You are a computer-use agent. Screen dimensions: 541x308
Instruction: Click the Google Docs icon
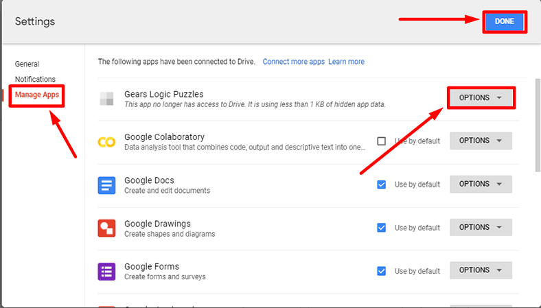click(106, 185)
